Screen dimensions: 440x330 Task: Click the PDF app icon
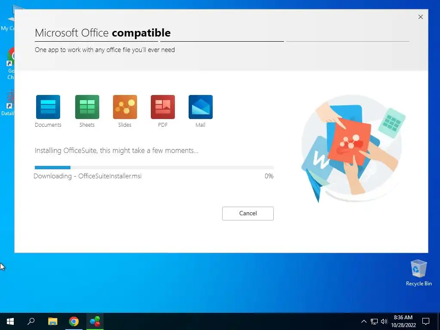click(x=163, y=107)
